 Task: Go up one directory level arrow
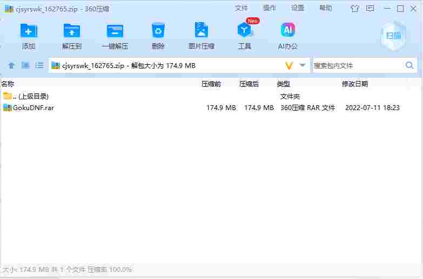pyautogui.click(x=11, y=65)
